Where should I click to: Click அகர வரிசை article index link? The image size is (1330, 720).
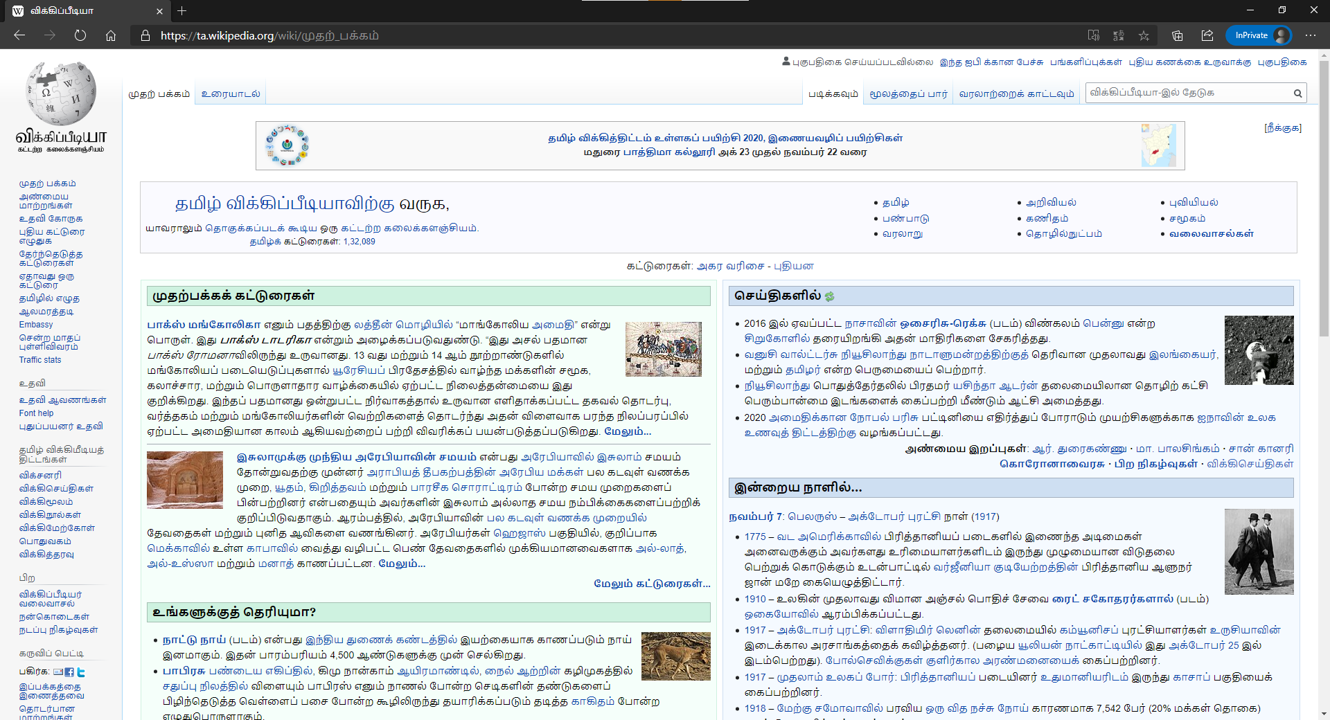point(731,266)
